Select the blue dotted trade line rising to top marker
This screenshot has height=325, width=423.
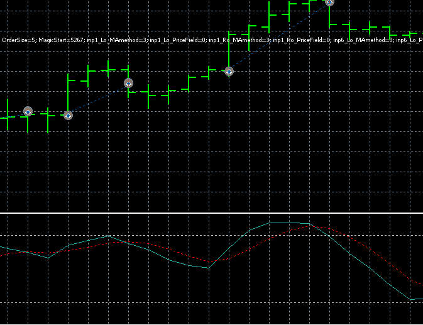click(x=279, y=35)
